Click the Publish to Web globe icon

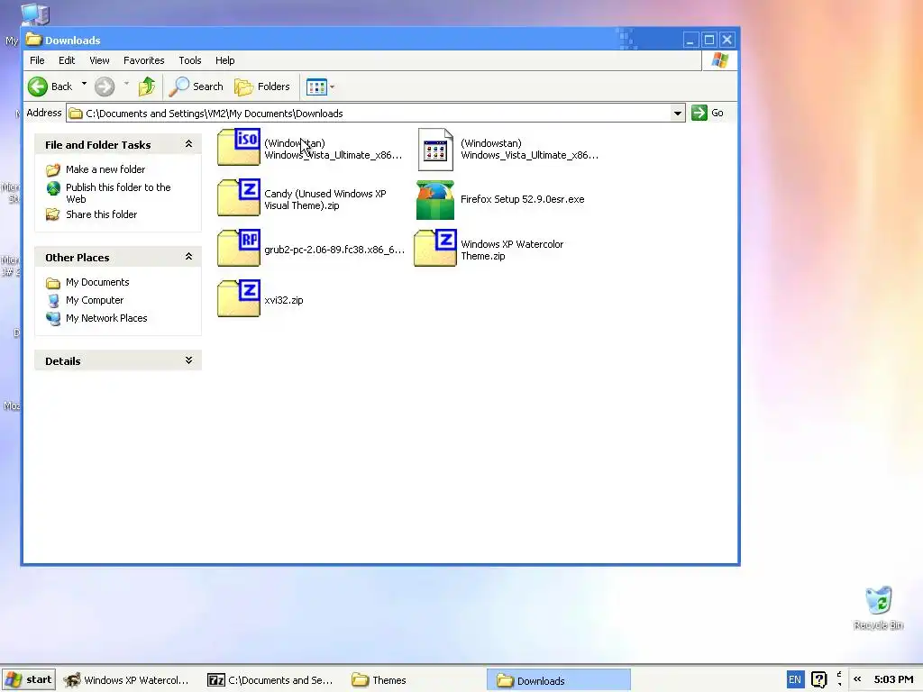coord(53,188)
